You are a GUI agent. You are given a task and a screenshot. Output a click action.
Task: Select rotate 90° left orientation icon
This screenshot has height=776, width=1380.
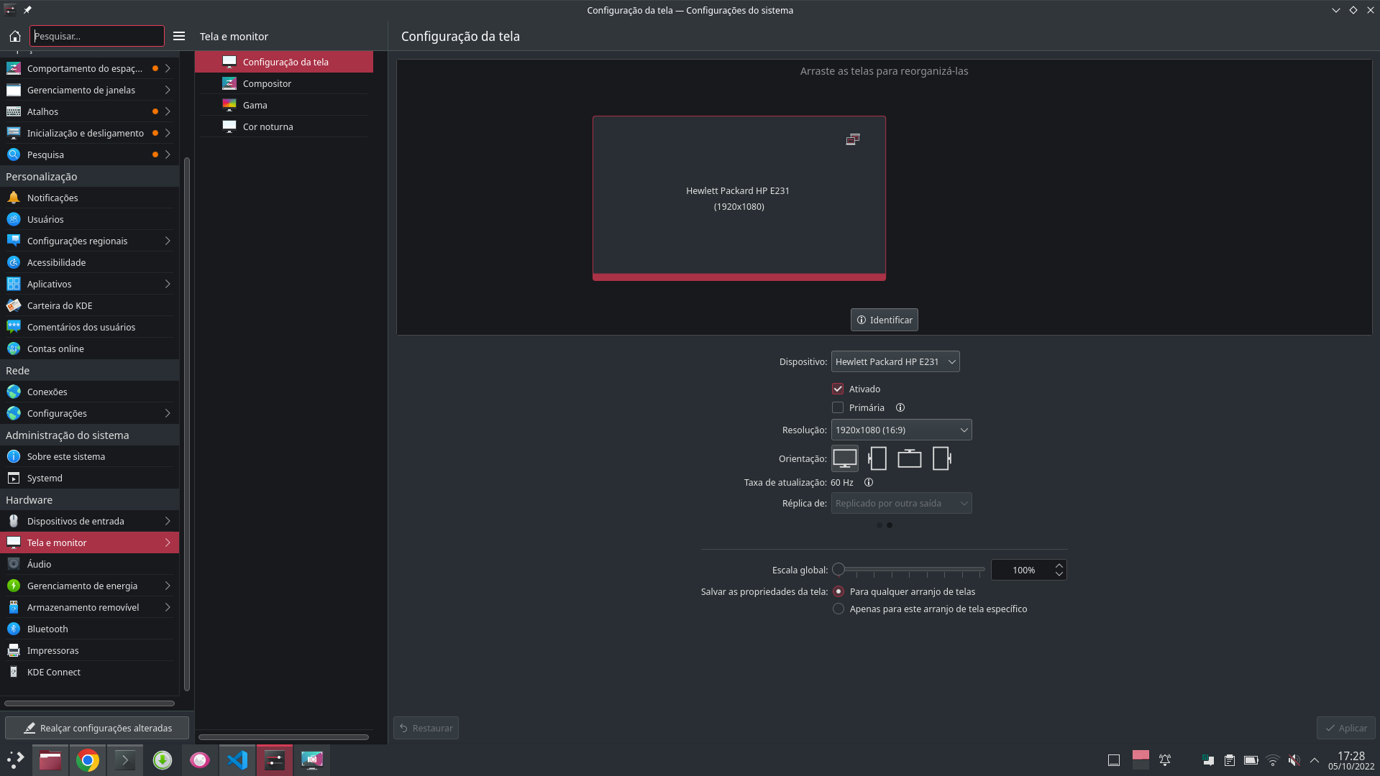(877, 458)
